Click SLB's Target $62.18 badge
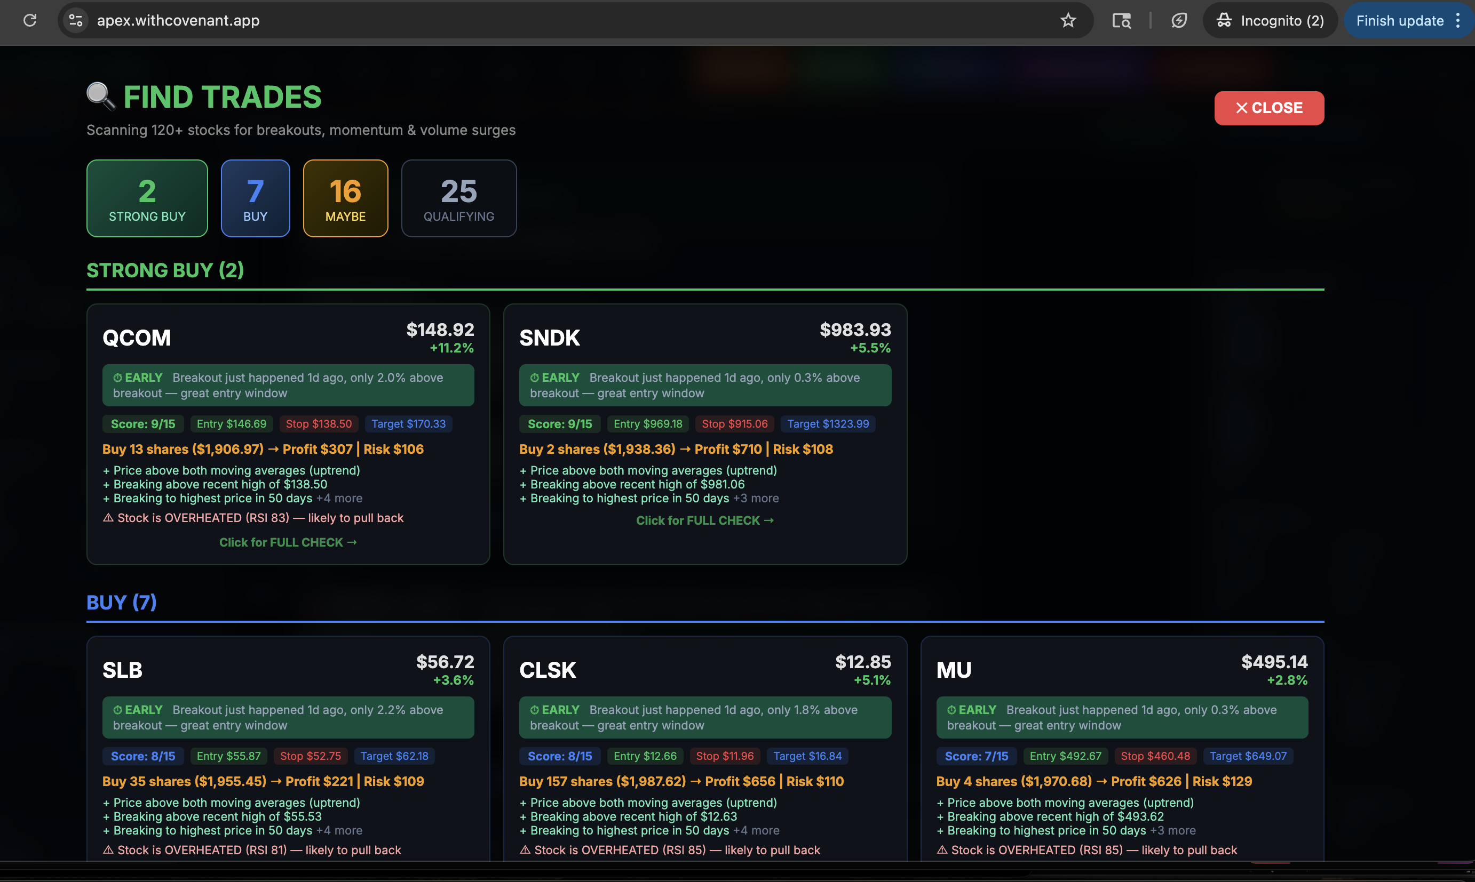The image size is (1475, 882). pos(394,756)
